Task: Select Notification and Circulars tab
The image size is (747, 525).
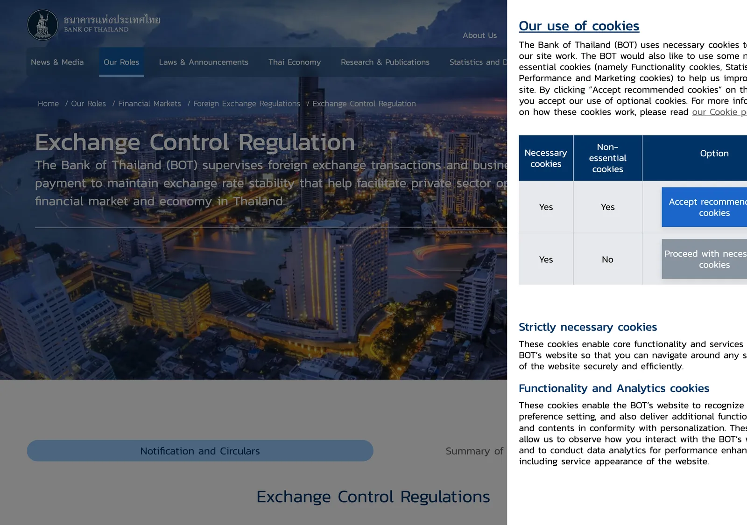Action: coord(200,451)
